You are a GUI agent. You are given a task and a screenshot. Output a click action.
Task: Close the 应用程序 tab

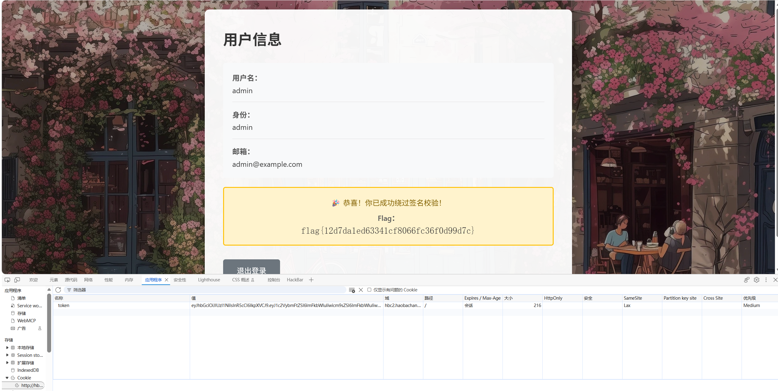166,280
